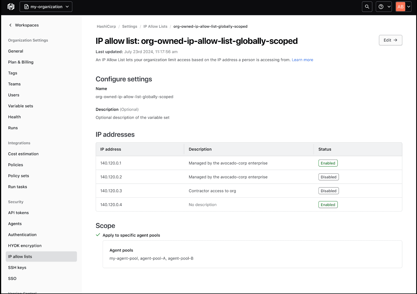Click the Edit button

[390, 40]
